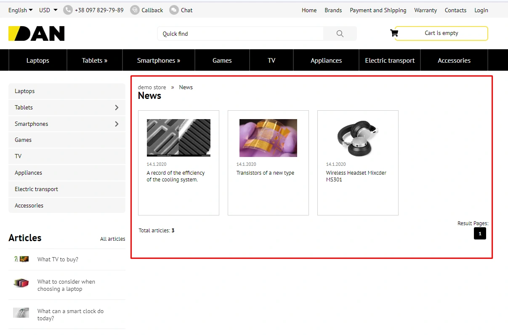
Task: Open the Wireless Headset Mixcder news image
Action: pyautogui.click(x=358, y=138)
